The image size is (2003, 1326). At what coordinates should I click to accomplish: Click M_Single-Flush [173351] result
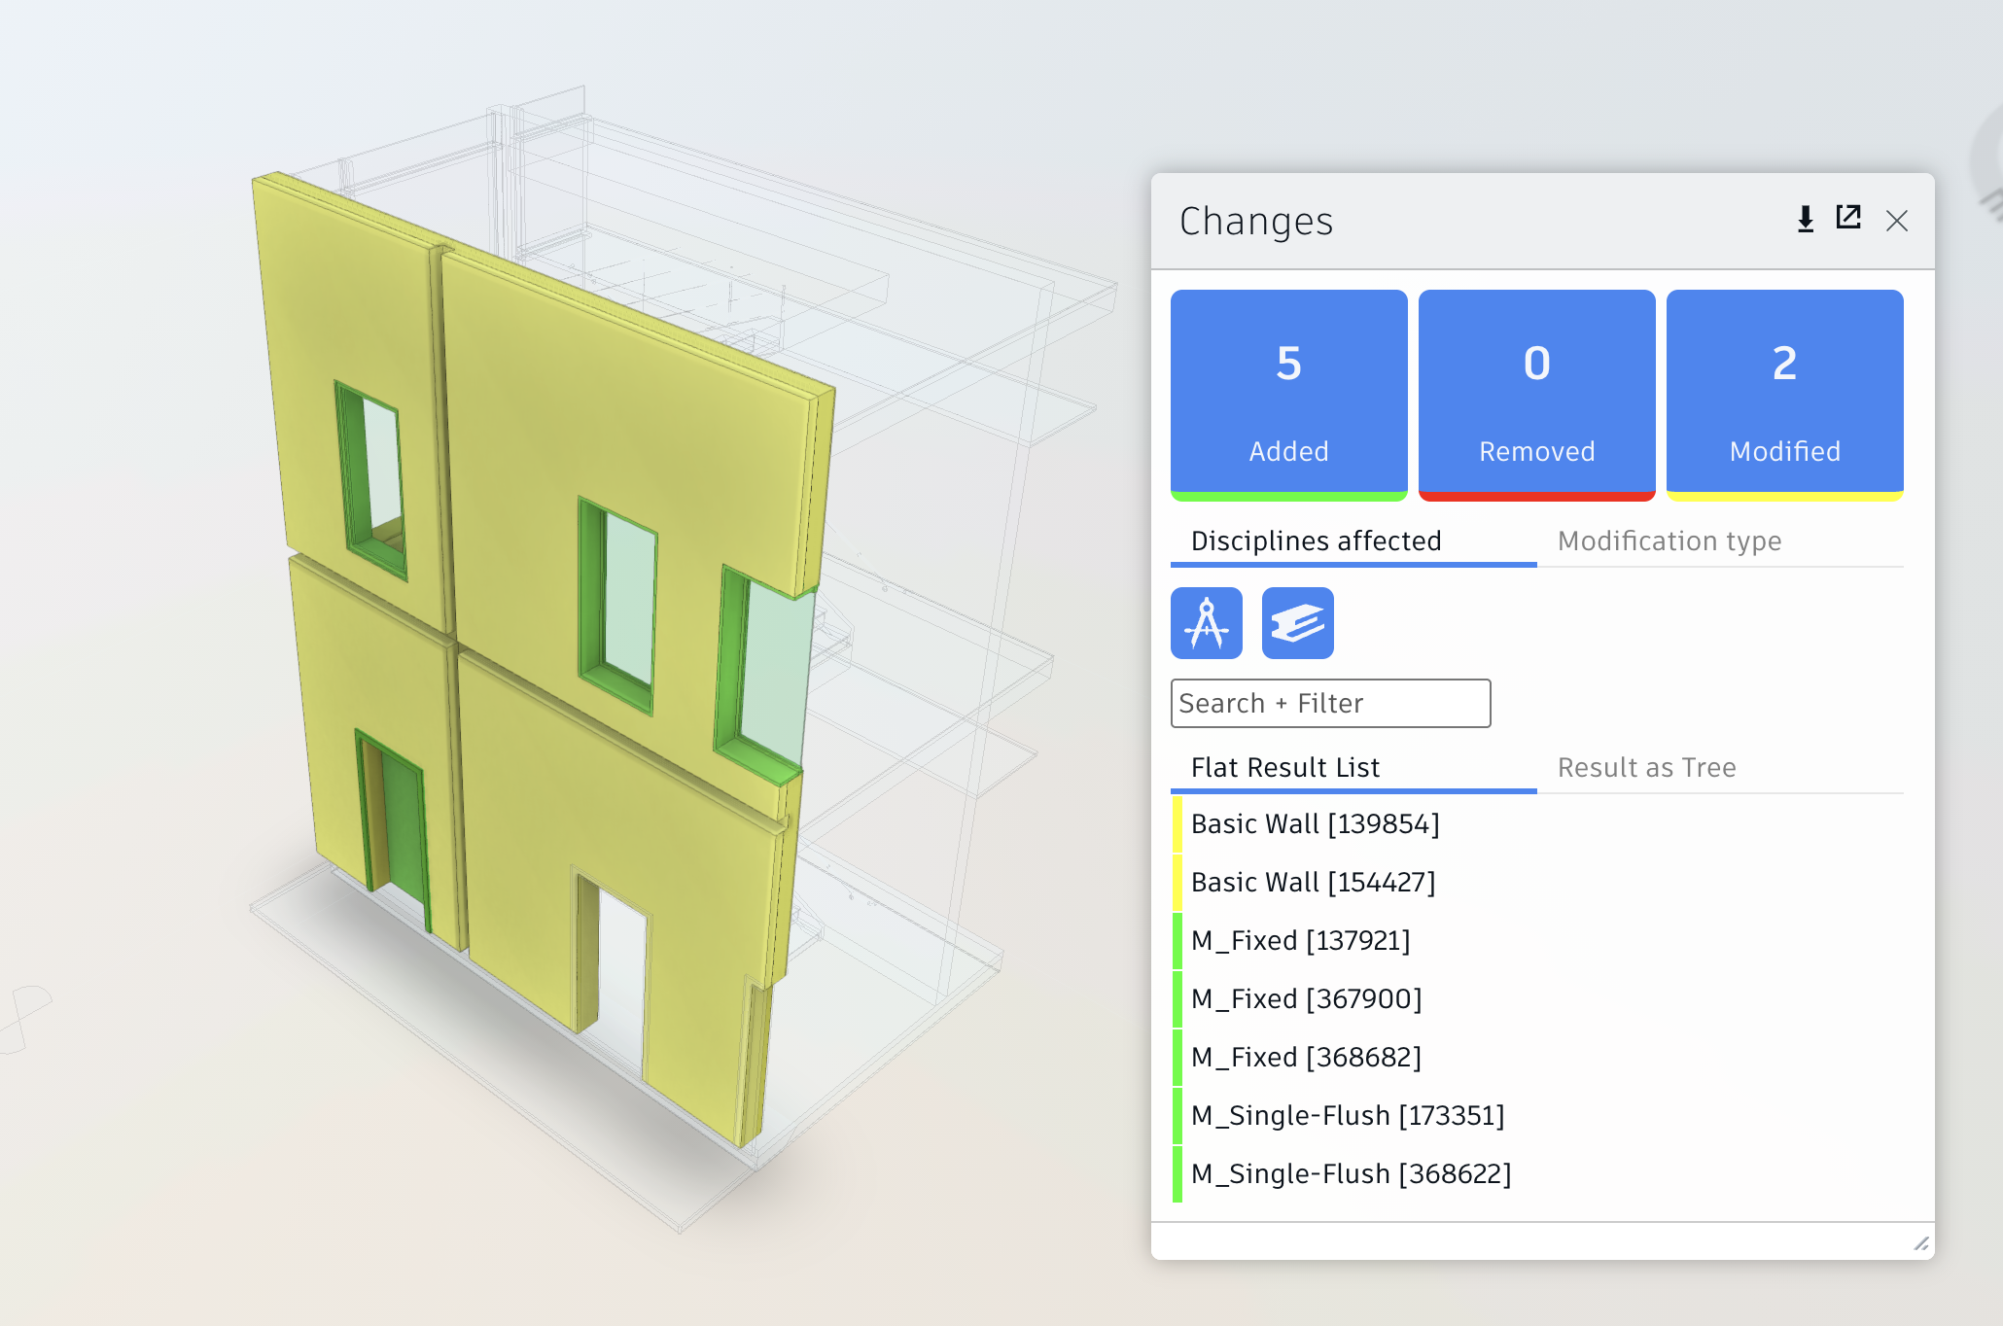(x=1347, y=1116)
